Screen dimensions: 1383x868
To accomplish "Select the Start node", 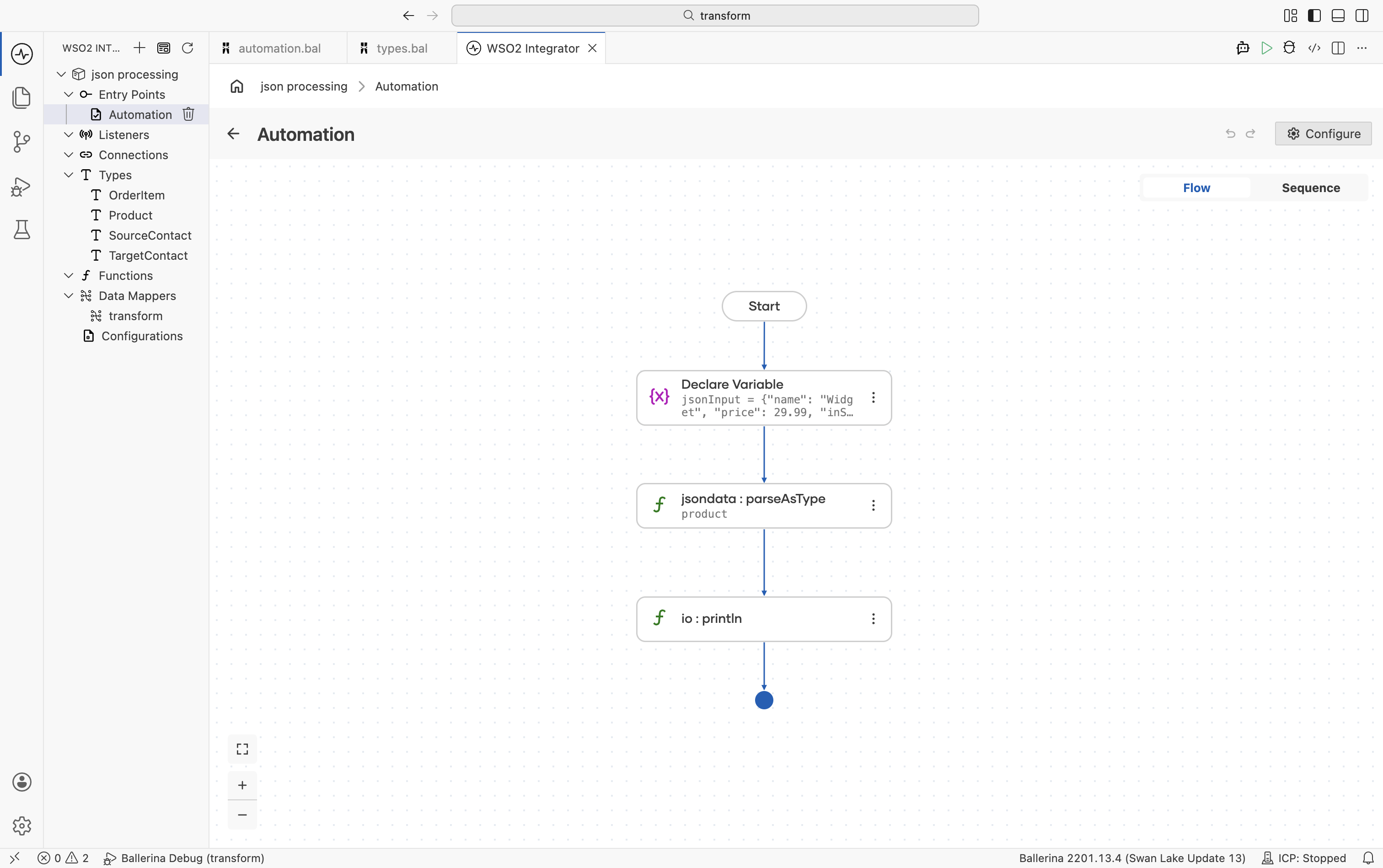I will pyautogui.click(x=764, y=306).
